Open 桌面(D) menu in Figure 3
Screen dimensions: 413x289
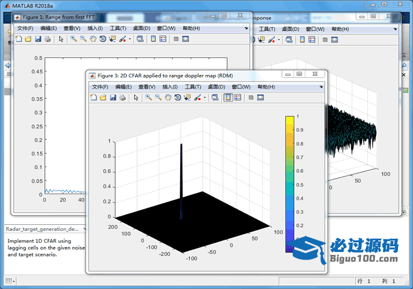pyautogui.click(x=217, y=87)
